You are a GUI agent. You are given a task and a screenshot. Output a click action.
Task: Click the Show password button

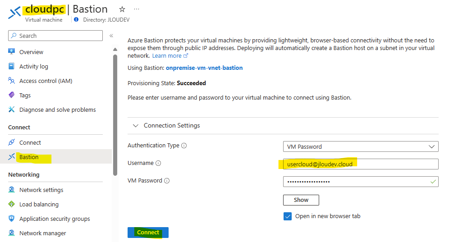[301, 200]
